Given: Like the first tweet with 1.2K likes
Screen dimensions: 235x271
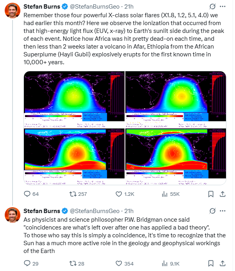Looking at the screenshot, I should (119, 194).
